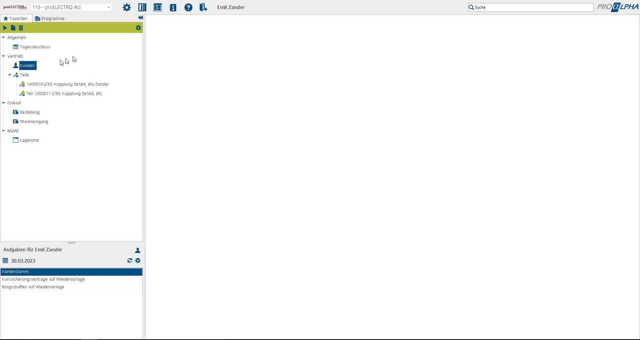This screenshot has height=340, width=640.
Task: Collapse the MaWi tree group
Action: (x=3, y=131)
